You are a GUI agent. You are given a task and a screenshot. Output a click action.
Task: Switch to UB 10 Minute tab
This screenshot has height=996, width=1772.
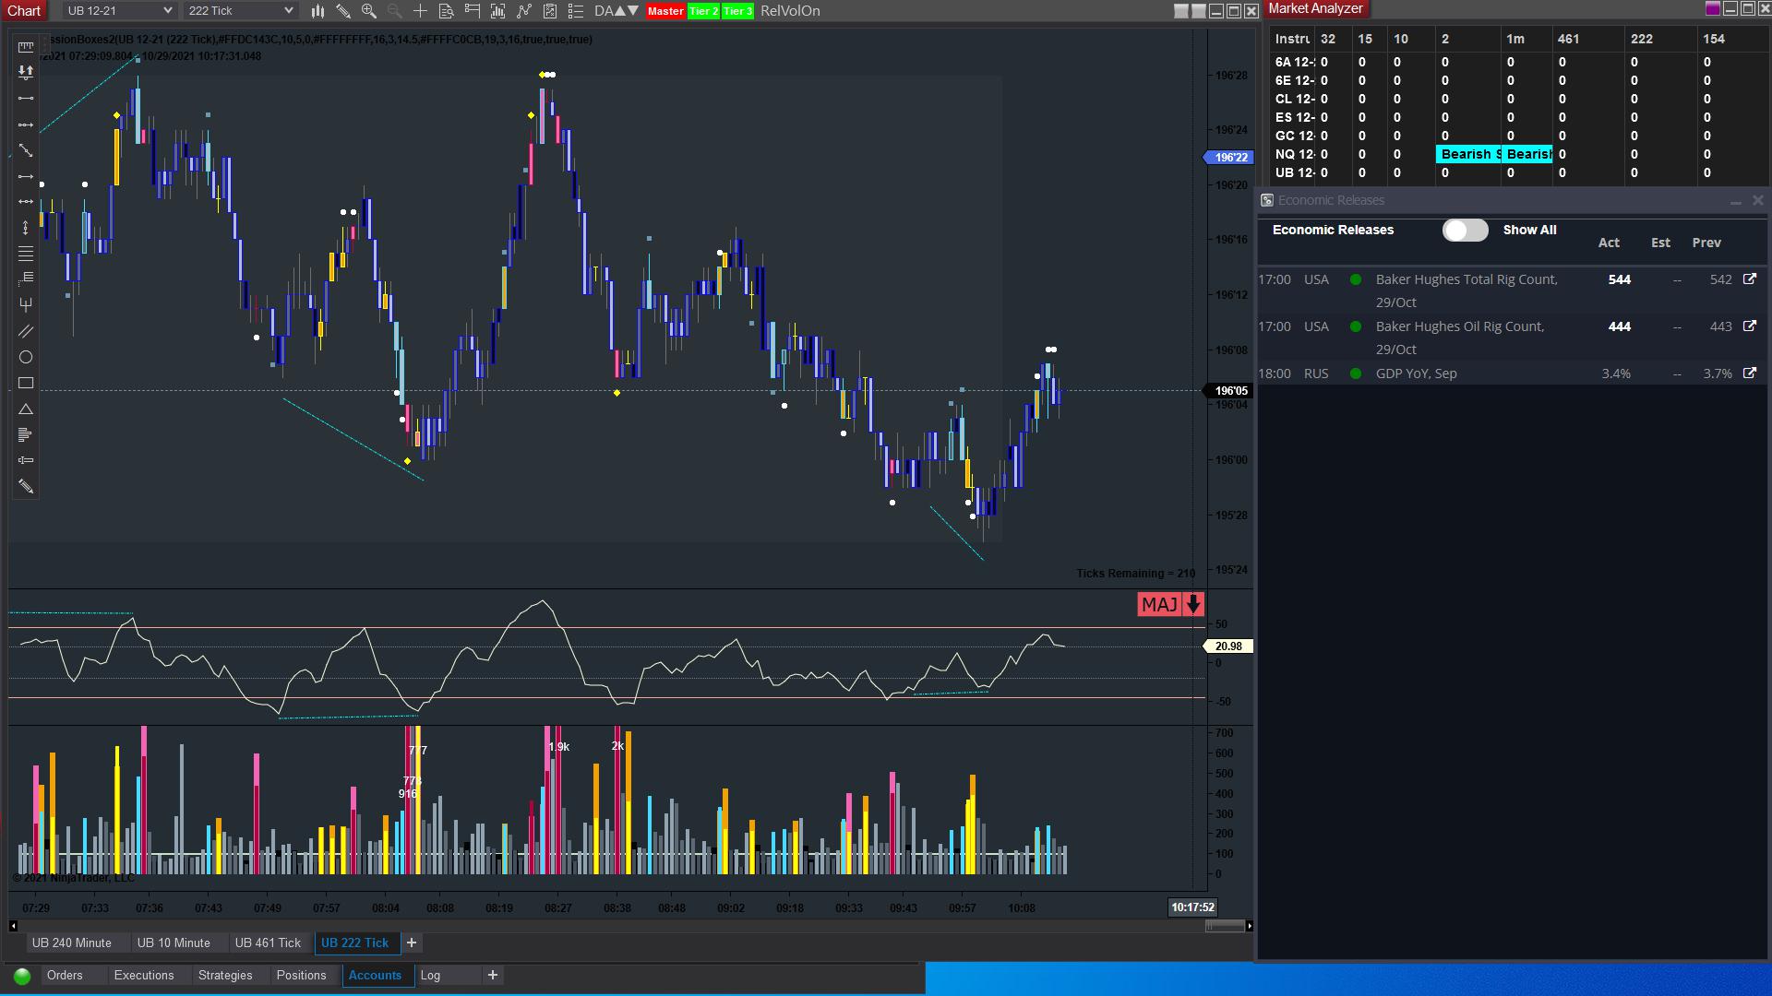(174, 943)
